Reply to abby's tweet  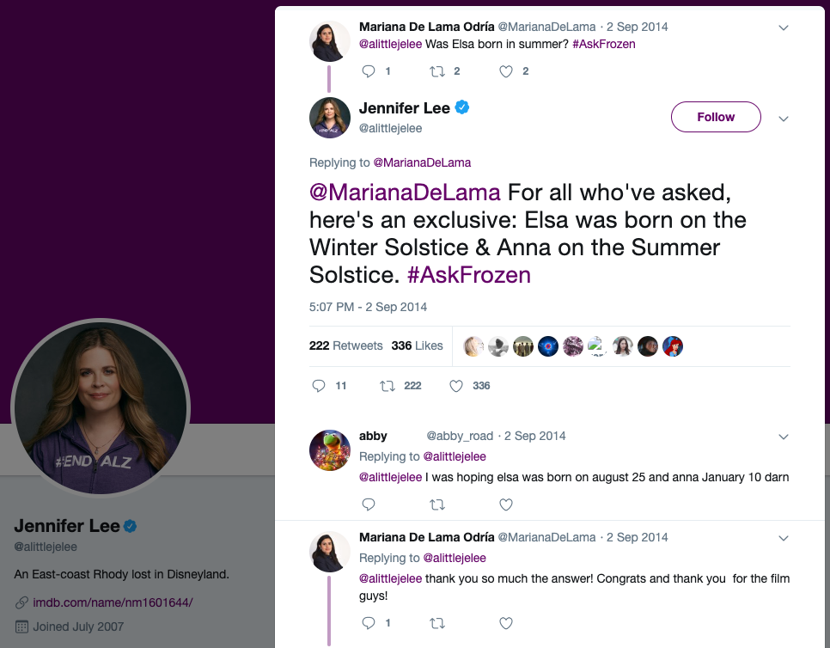click(369, 504)
